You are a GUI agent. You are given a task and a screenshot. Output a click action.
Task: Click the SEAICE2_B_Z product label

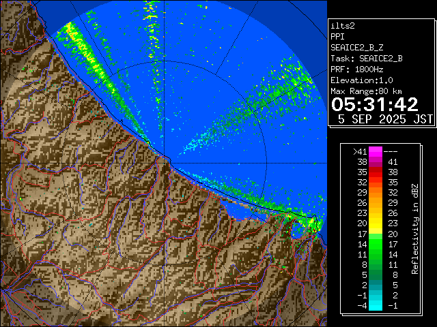point(354,48)
